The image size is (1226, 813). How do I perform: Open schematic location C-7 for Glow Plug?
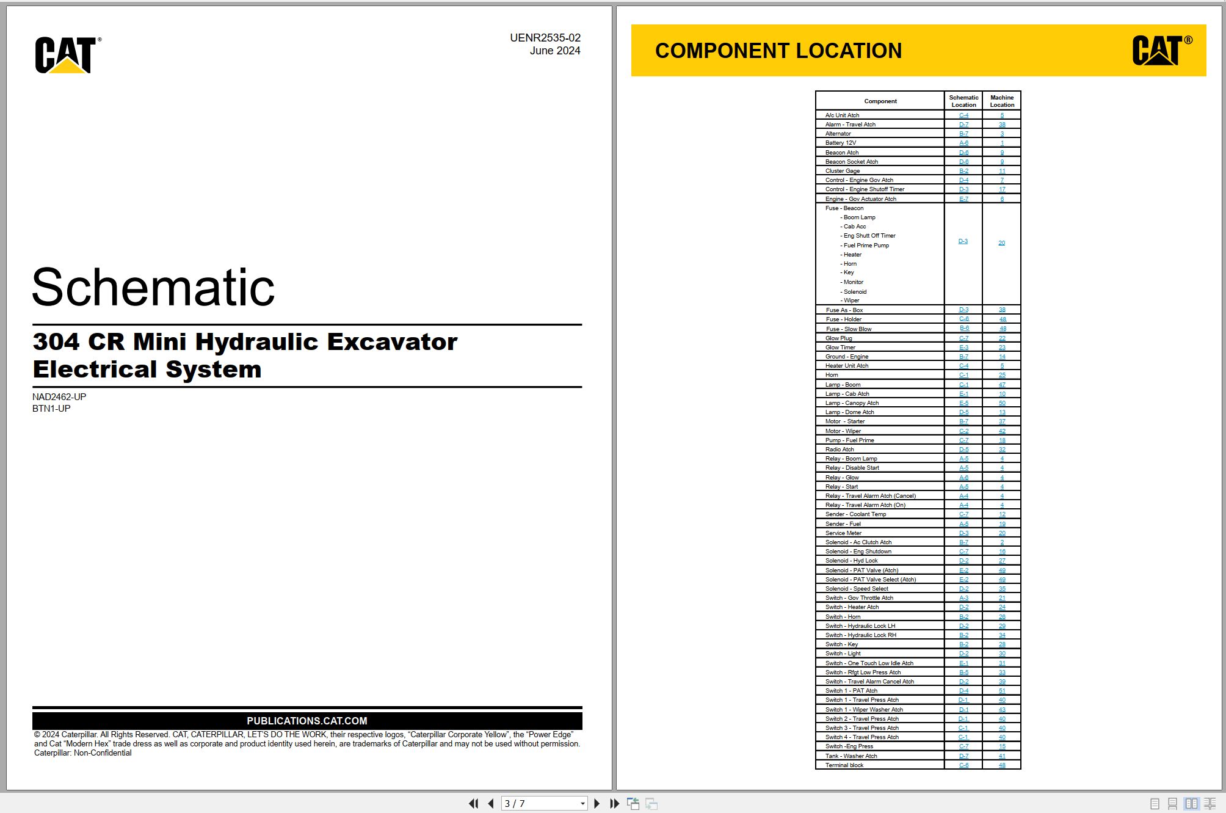tap(963, 338)
